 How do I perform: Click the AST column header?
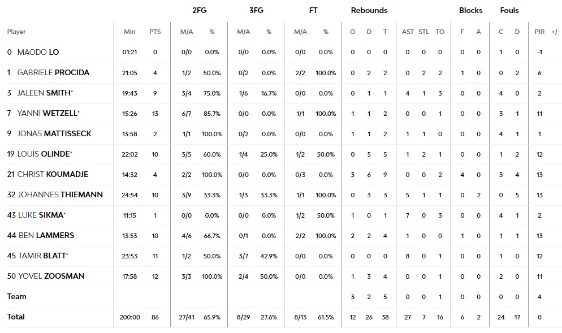(x=408, y=32)
